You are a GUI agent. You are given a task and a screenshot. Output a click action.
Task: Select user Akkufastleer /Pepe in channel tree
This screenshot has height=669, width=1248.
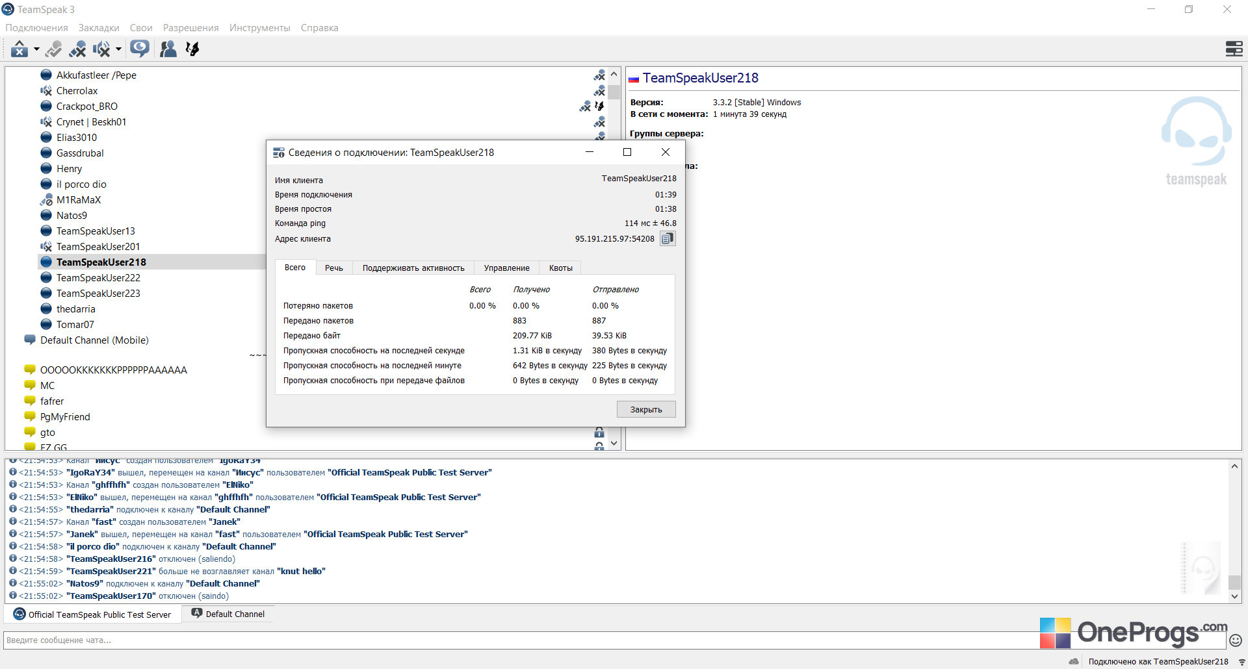tap(96, 75)
